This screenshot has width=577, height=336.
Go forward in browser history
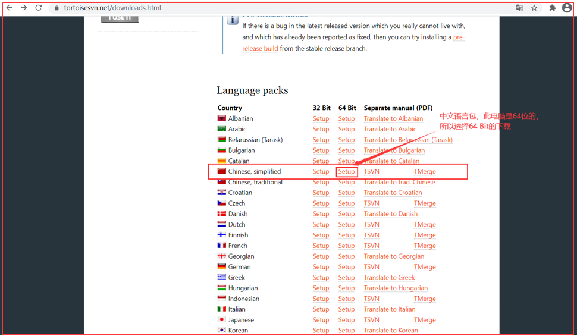pyautogui.click(x=24, y=8)
